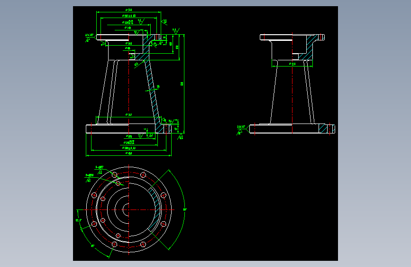Viewport: 411px width, 267px height.
Task: Click the 2×45° chamfer note on the left section view
Action: tap(90, 35)
